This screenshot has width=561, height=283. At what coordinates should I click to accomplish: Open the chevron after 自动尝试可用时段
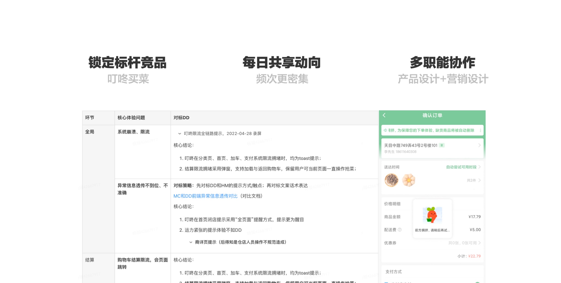[479, 167]
